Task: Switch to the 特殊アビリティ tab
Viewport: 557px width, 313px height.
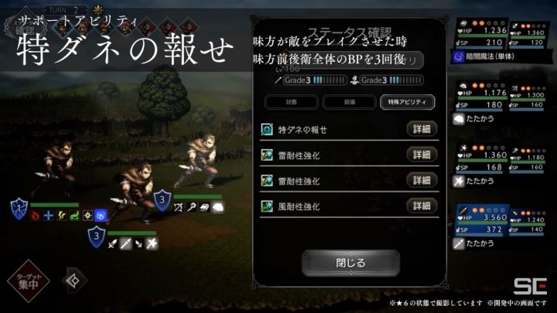Action: coord(407,102)
